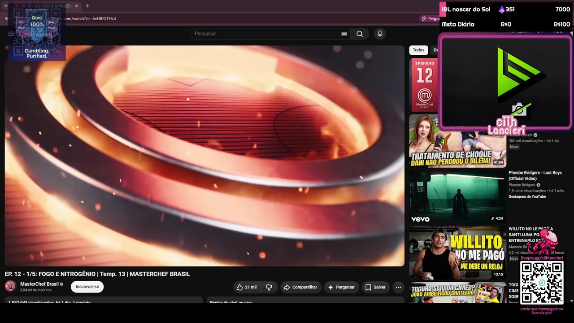Open the Willito No Me Pagó thumbnail
Image resolution: width=574 pixels, height=323 pixels.
pyautogui.click(x=457, y=253)
